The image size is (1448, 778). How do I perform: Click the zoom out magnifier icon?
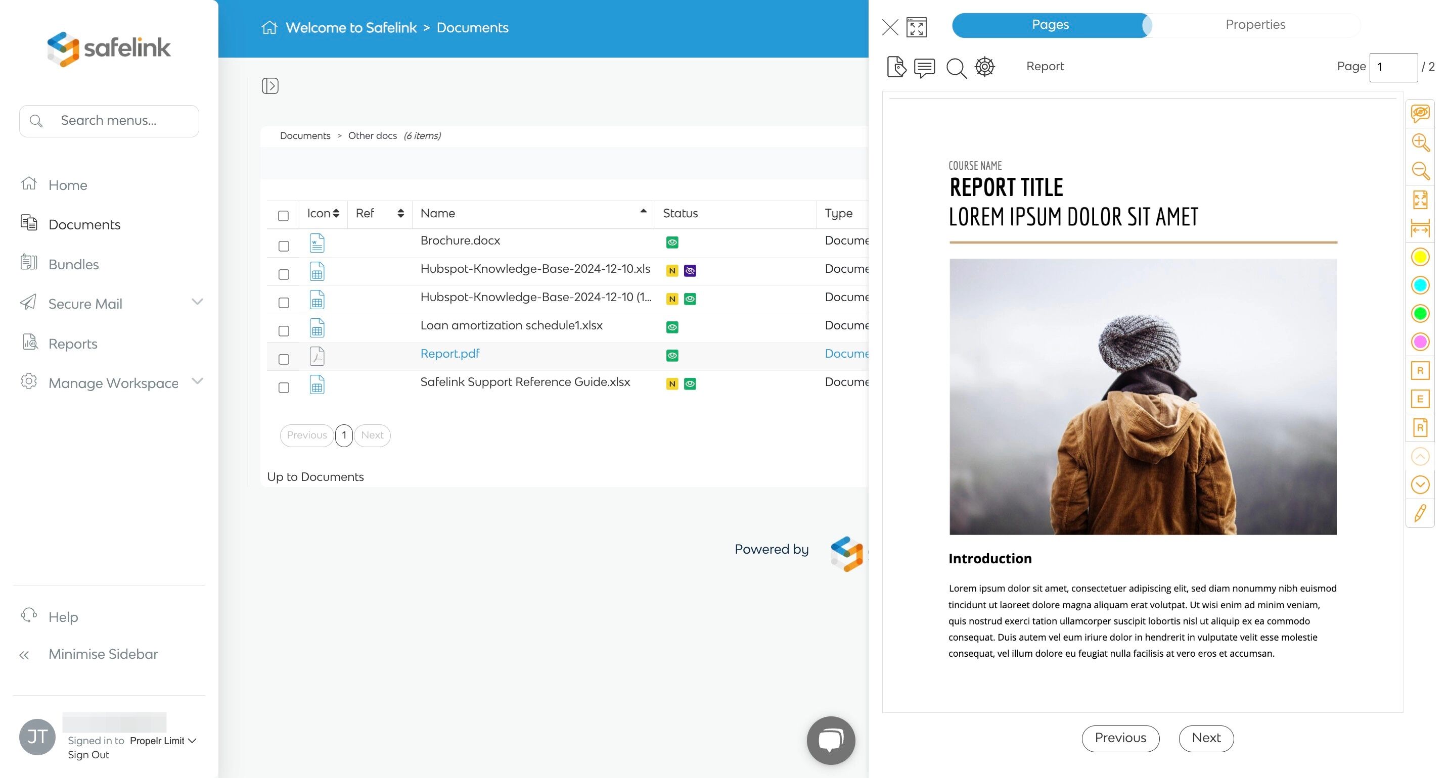pos(1420,171)
